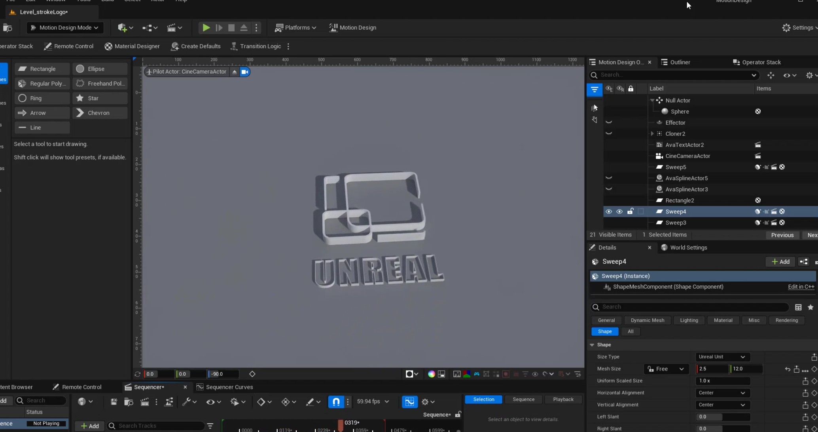Toggle visibility eye for Sweep4

click(x=609, y=211)
